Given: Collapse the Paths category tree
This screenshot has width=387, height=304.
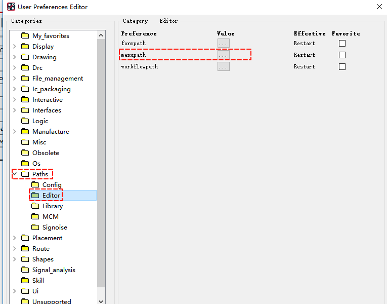Looking at the screenshot, I should pyautogui.click(x=15, y=174).
